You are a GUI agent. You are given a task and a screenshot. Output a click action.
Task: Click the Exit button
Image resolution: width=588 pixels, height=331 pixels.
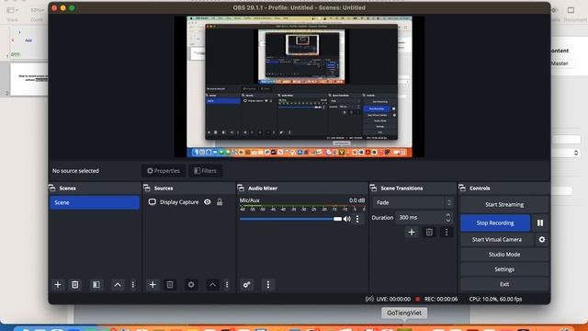coord(504,284)
